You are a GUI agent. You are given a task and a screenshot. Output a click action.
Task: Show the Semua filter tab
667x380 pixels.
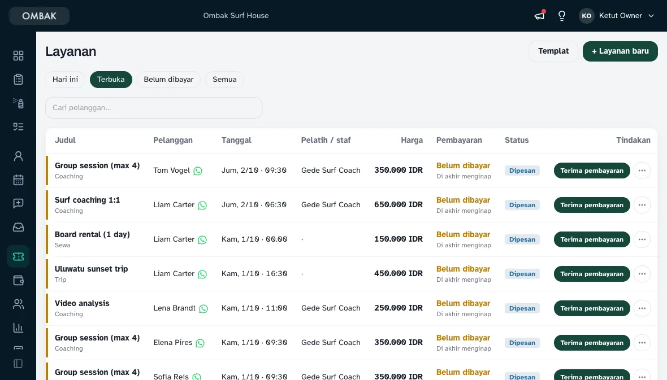coord(224,80)
